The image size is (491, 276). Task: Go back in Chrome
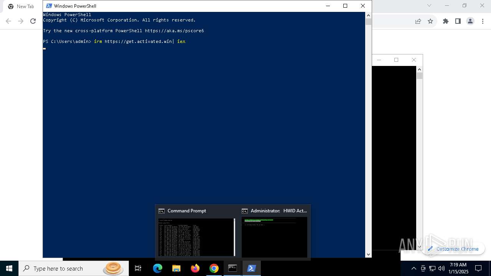pos(8,21)
